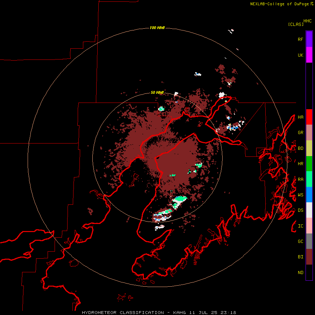Image resolution: width=315 pixels, height=315 pixels.
Task: Click the 'NEXLAB-College of DuPage' credit text
Action: (x=279, y=4)
